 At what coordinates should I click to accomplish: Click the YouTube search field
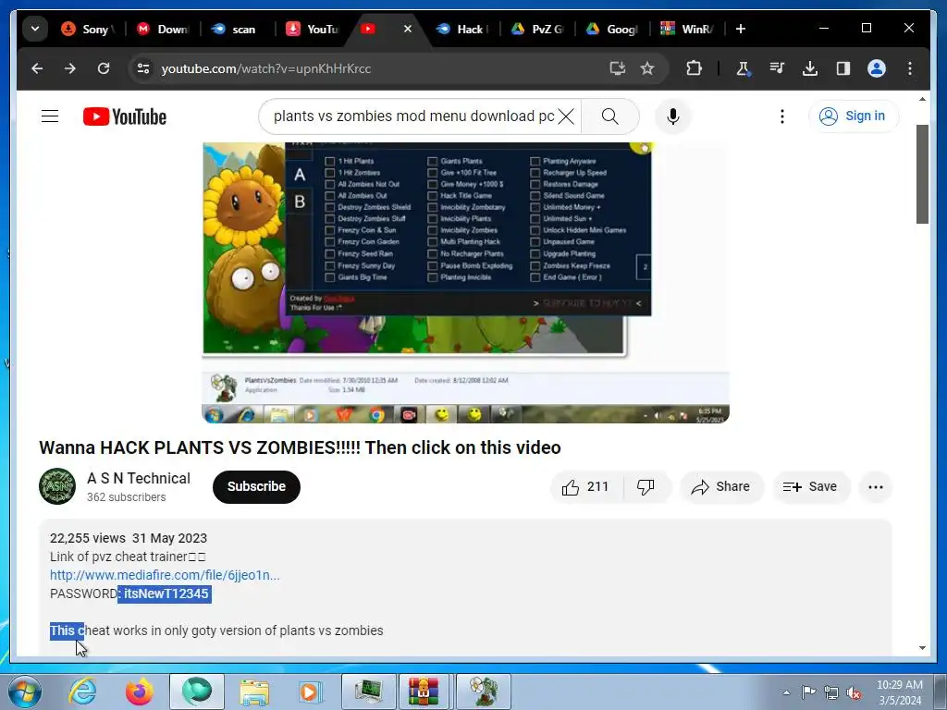coord(413,116)
